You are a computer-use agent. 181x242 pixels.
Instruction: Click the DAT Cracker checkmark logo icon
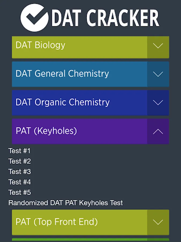34,18
